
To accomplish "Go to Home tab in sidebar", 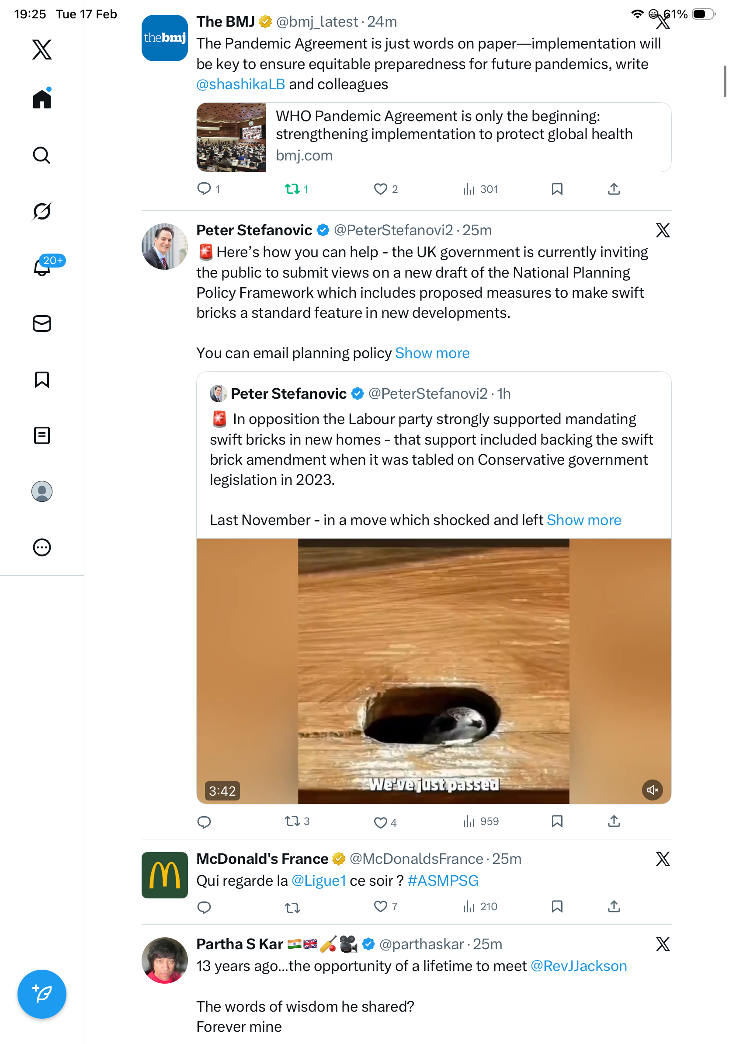I will (42, 99).
